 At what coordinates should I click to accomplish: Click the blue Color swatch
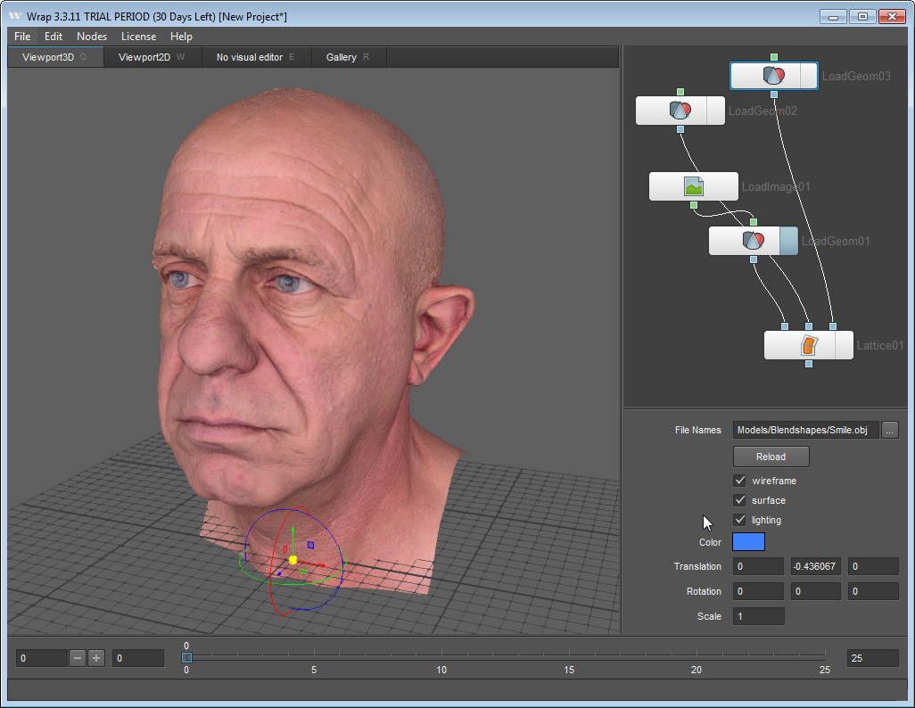(x=748, y=542)
